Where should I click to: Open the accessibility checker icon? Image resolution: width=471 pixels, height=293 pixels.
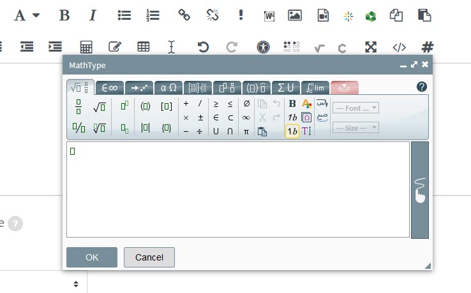(263, 47)
